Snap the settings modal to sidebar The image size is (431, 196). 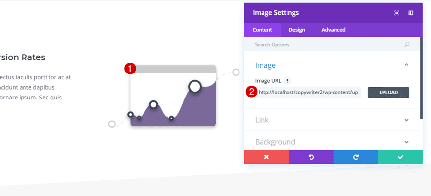pos(411,13)
